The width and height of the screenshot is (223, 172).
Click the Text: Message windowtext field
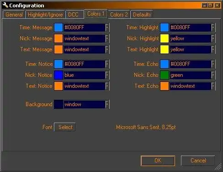coord(85,49)
